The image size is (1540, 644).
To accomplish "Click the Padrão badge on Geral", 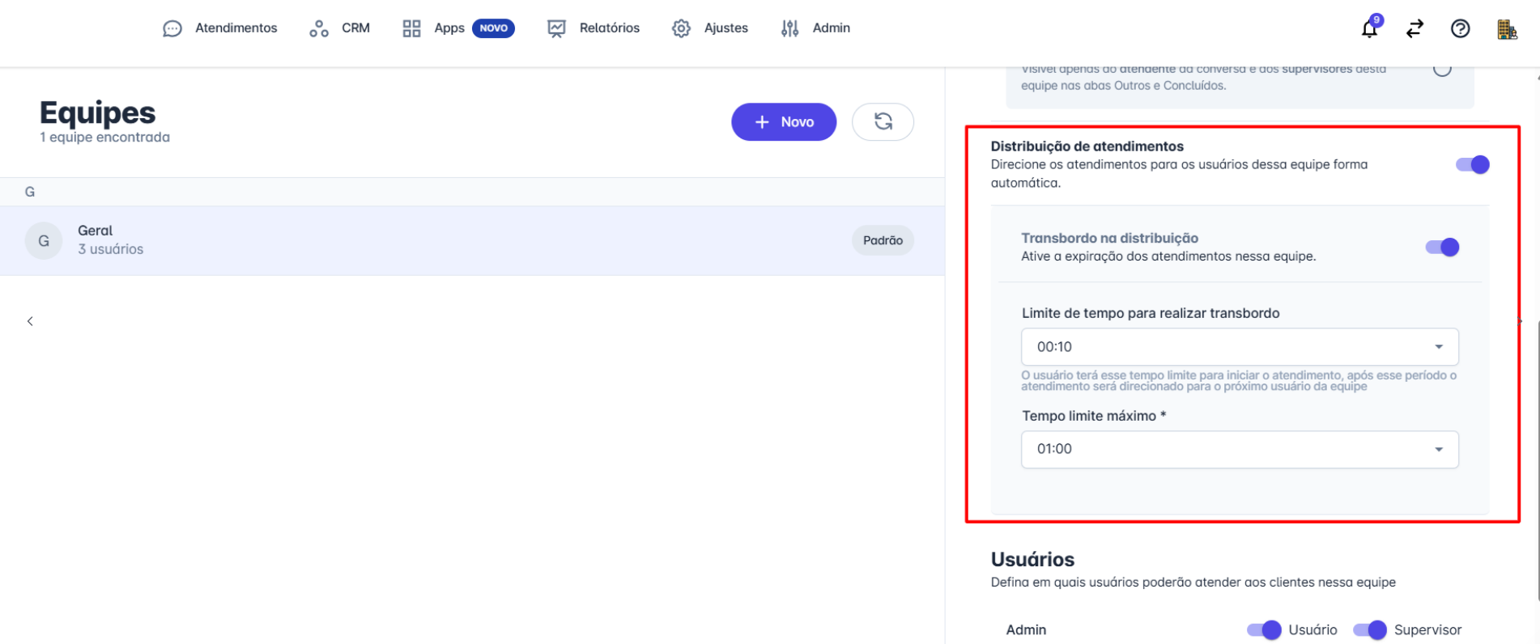I will [882, 240].
